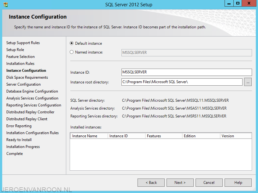
Task: Select Setup Role step in sidebar
Action: pyautogui.click(x=15, y=50)
